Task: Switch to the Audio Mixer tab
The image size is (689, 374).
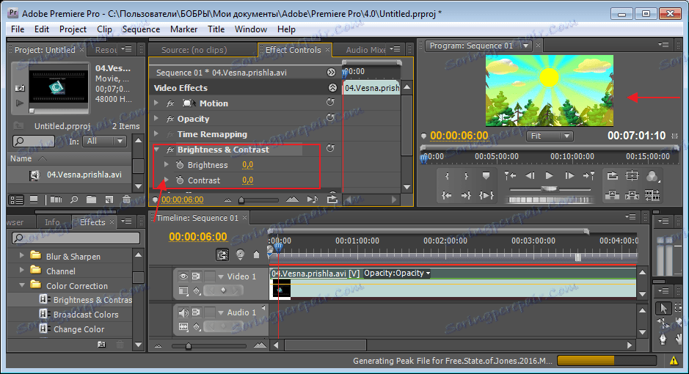Action: coord(365,50)
